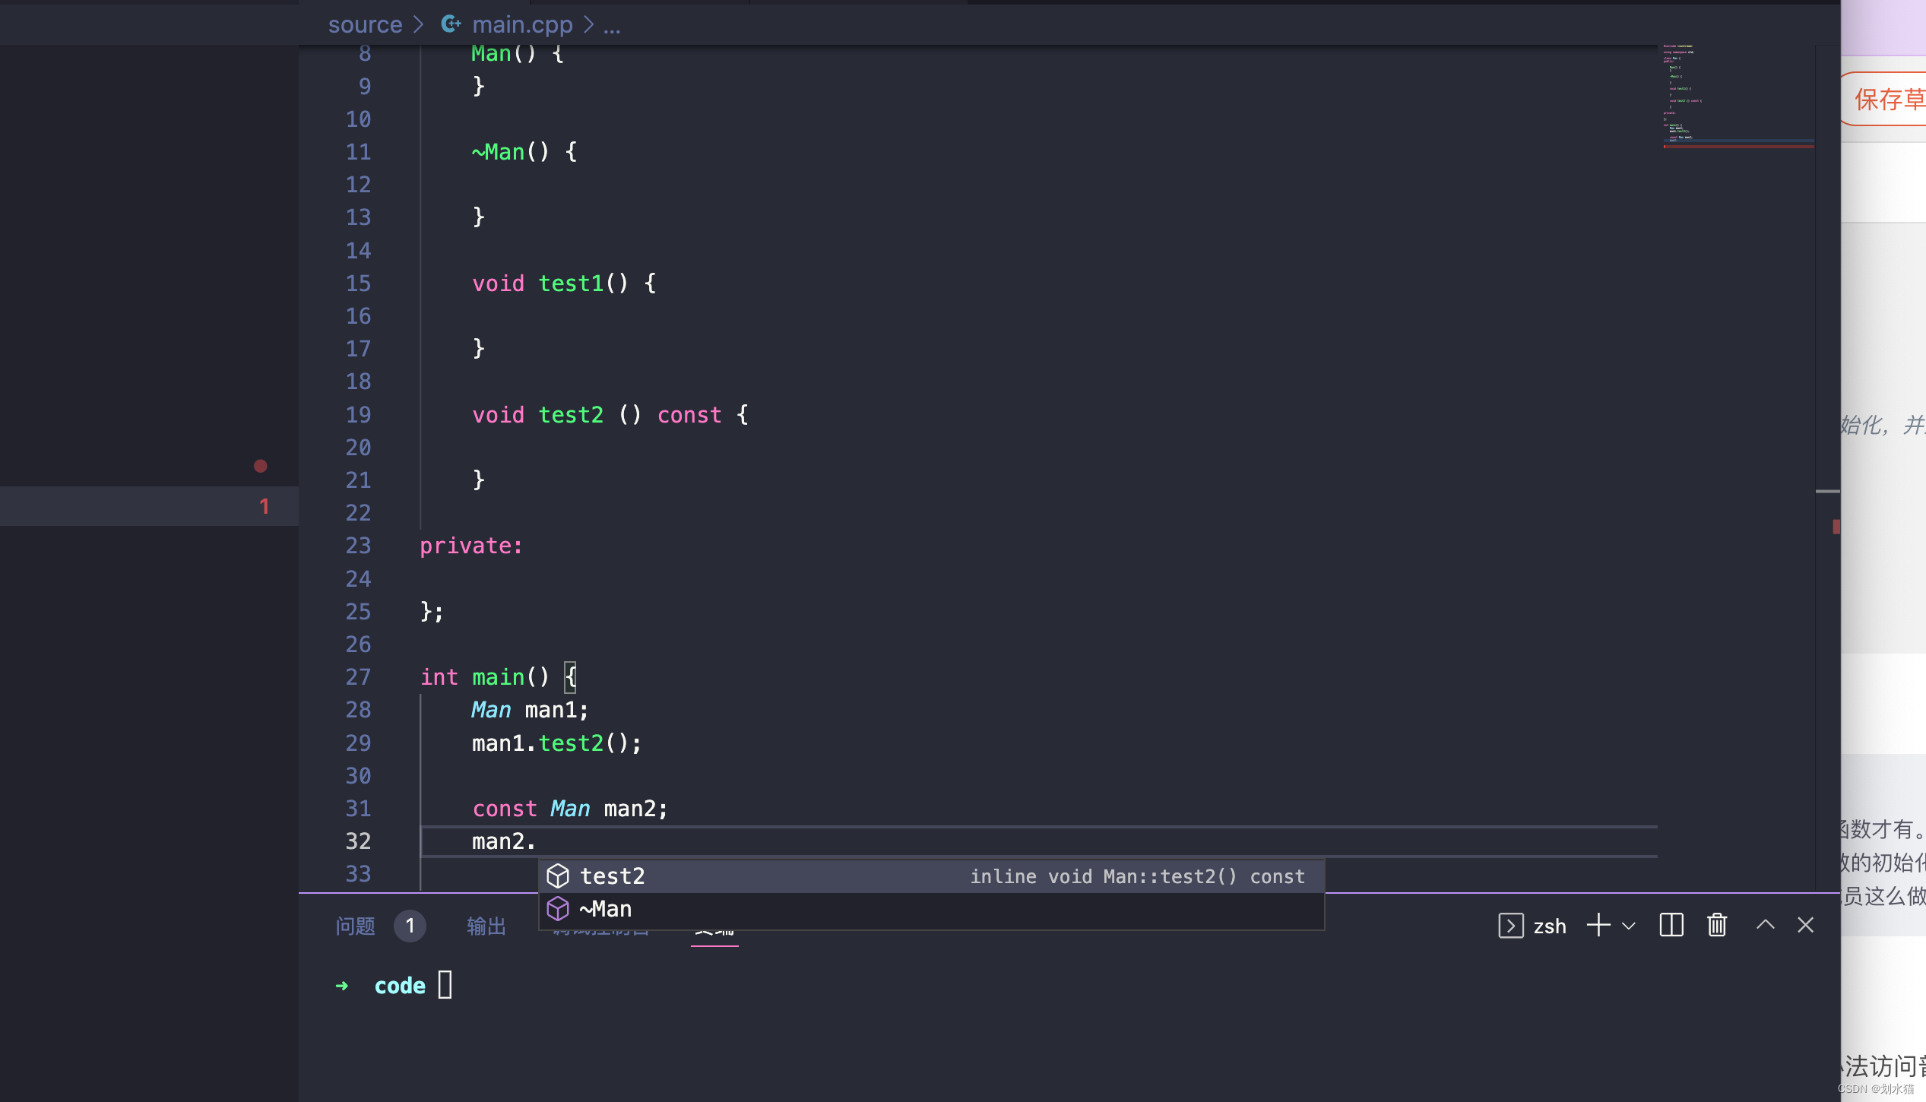Split the terminal panel

1671,926
